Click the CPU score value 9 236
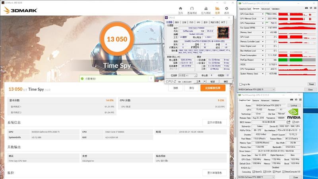 221,101
